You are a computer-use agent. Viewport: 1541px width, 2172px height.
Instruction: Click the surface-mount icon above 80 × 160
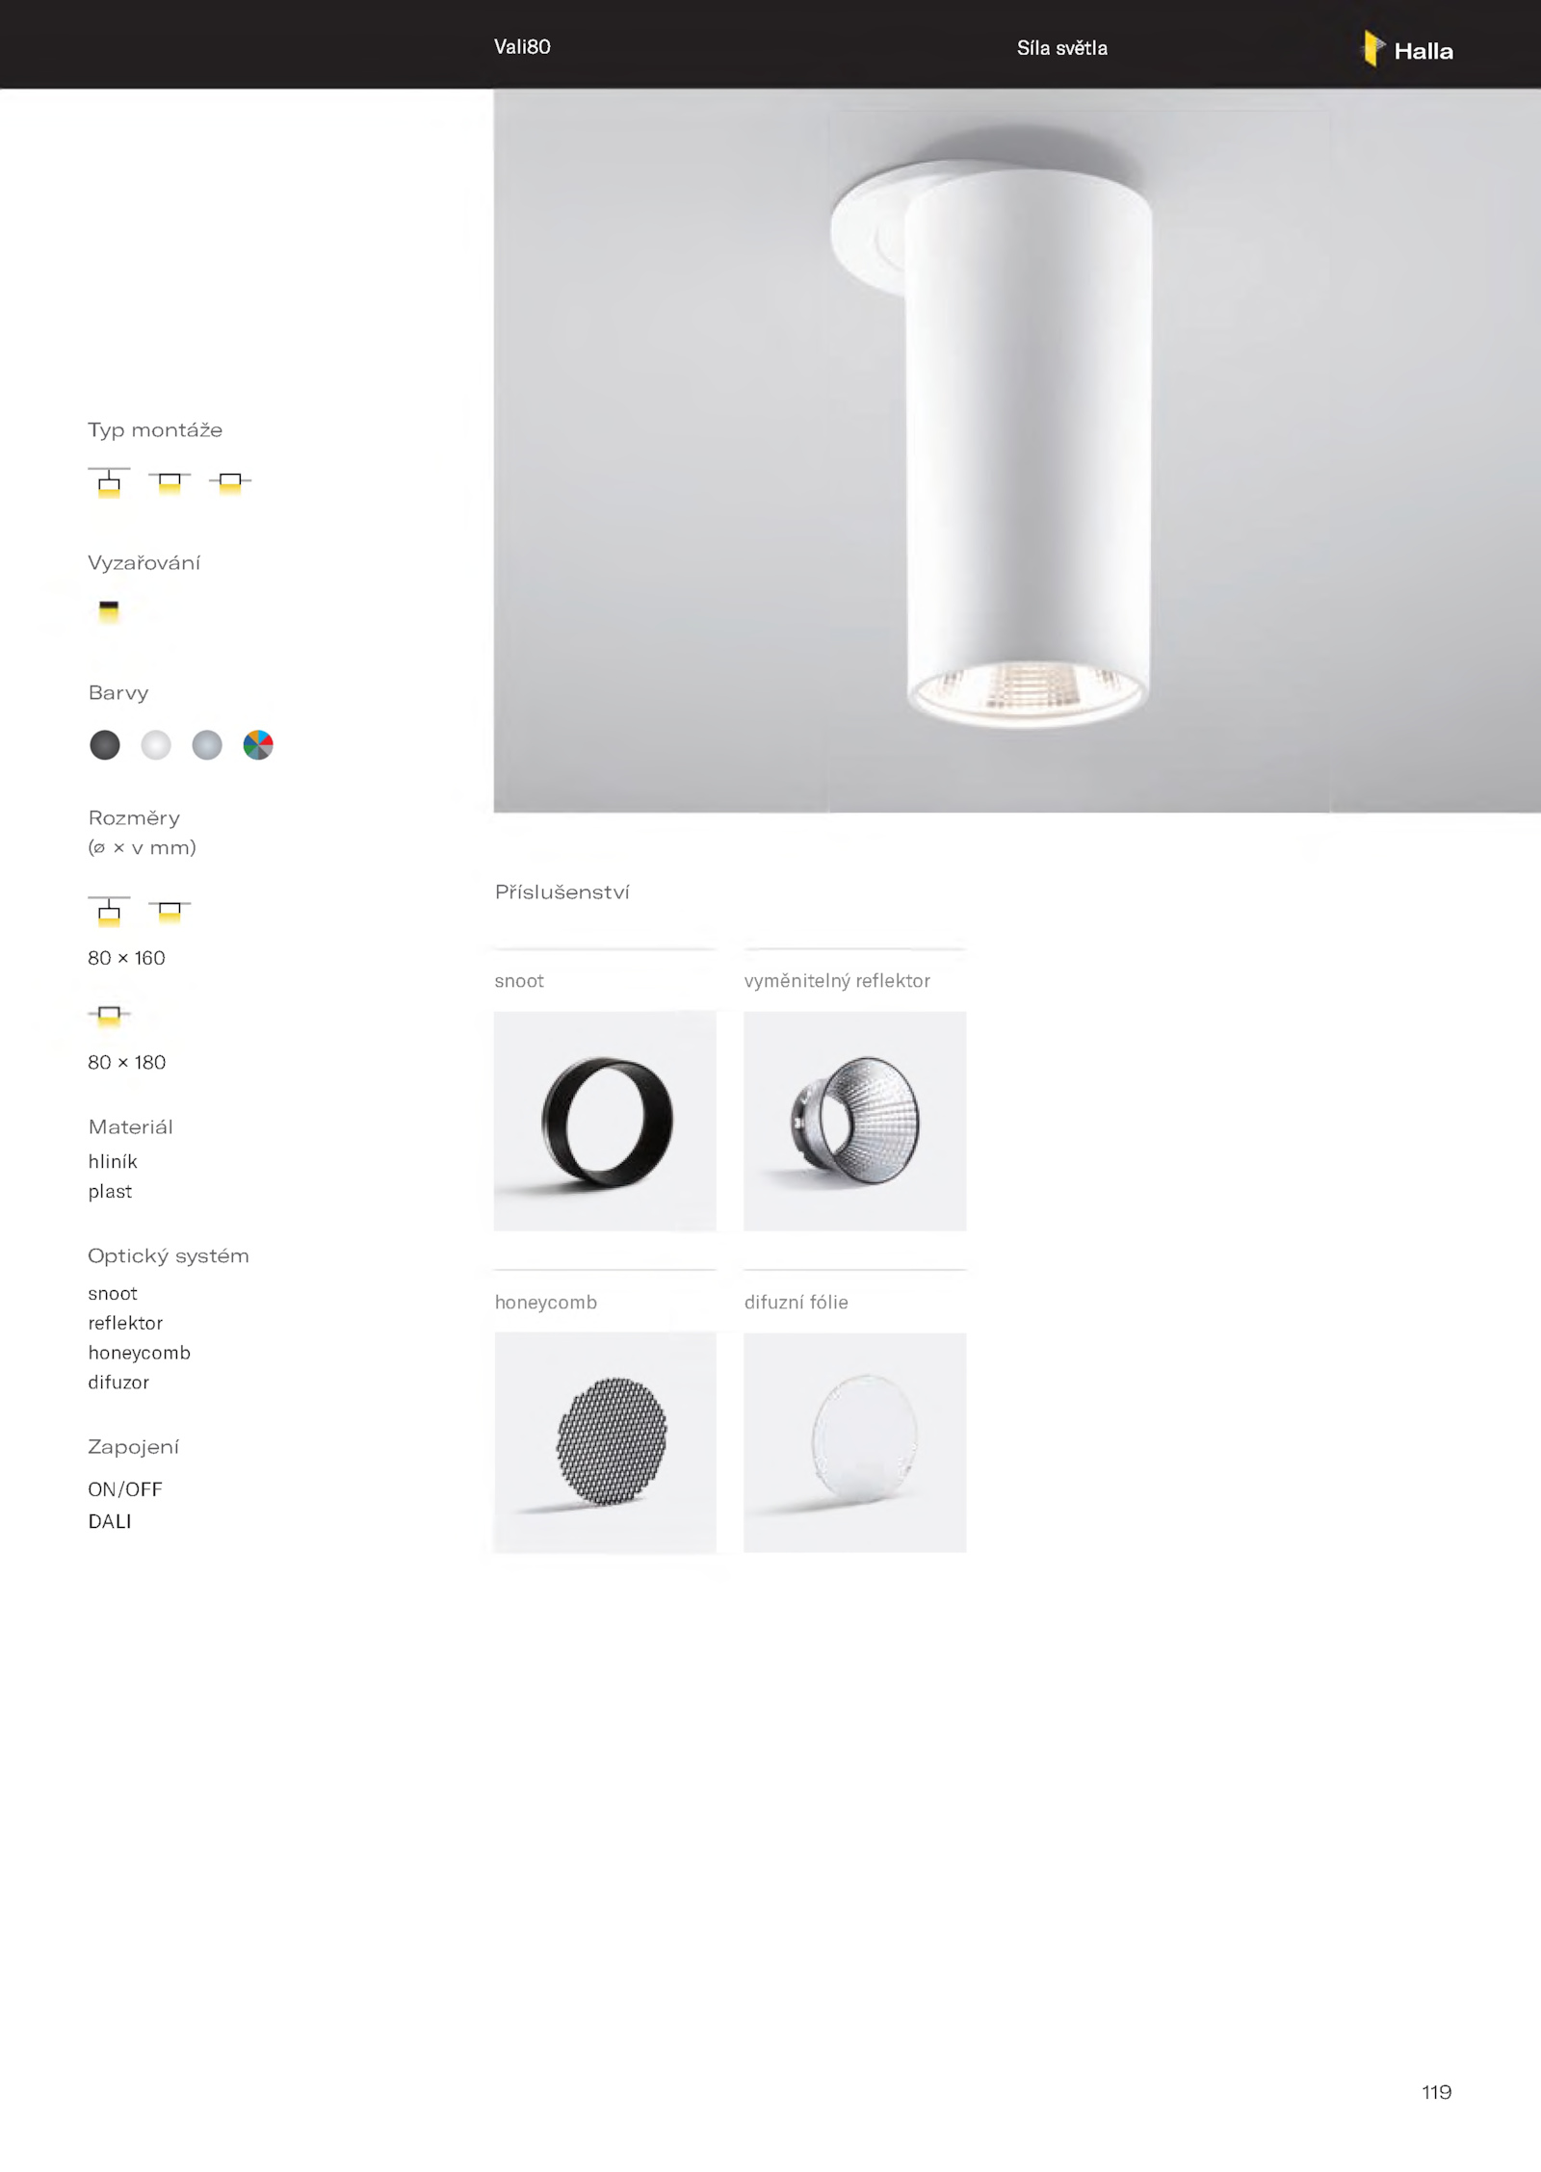coord(170,911)
